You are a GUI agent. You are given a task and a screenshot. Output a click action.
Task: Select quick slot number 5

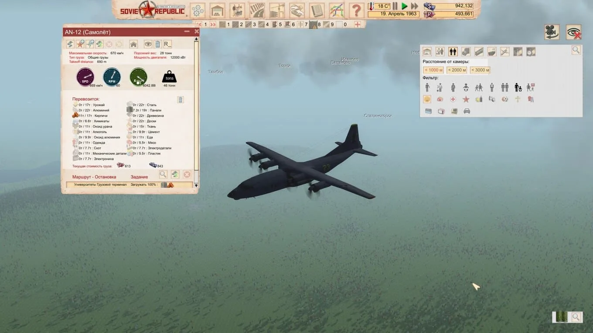pyautogui.click(x=277, y=24)
